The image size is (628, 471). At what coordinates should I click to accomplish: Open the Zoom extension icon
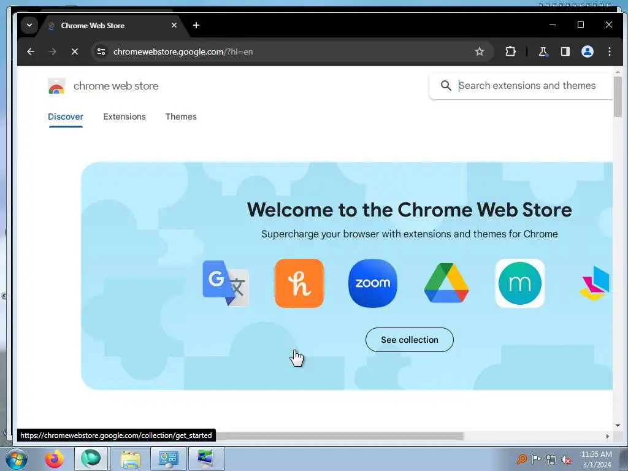pyautogui.click(x=373, y=283)
